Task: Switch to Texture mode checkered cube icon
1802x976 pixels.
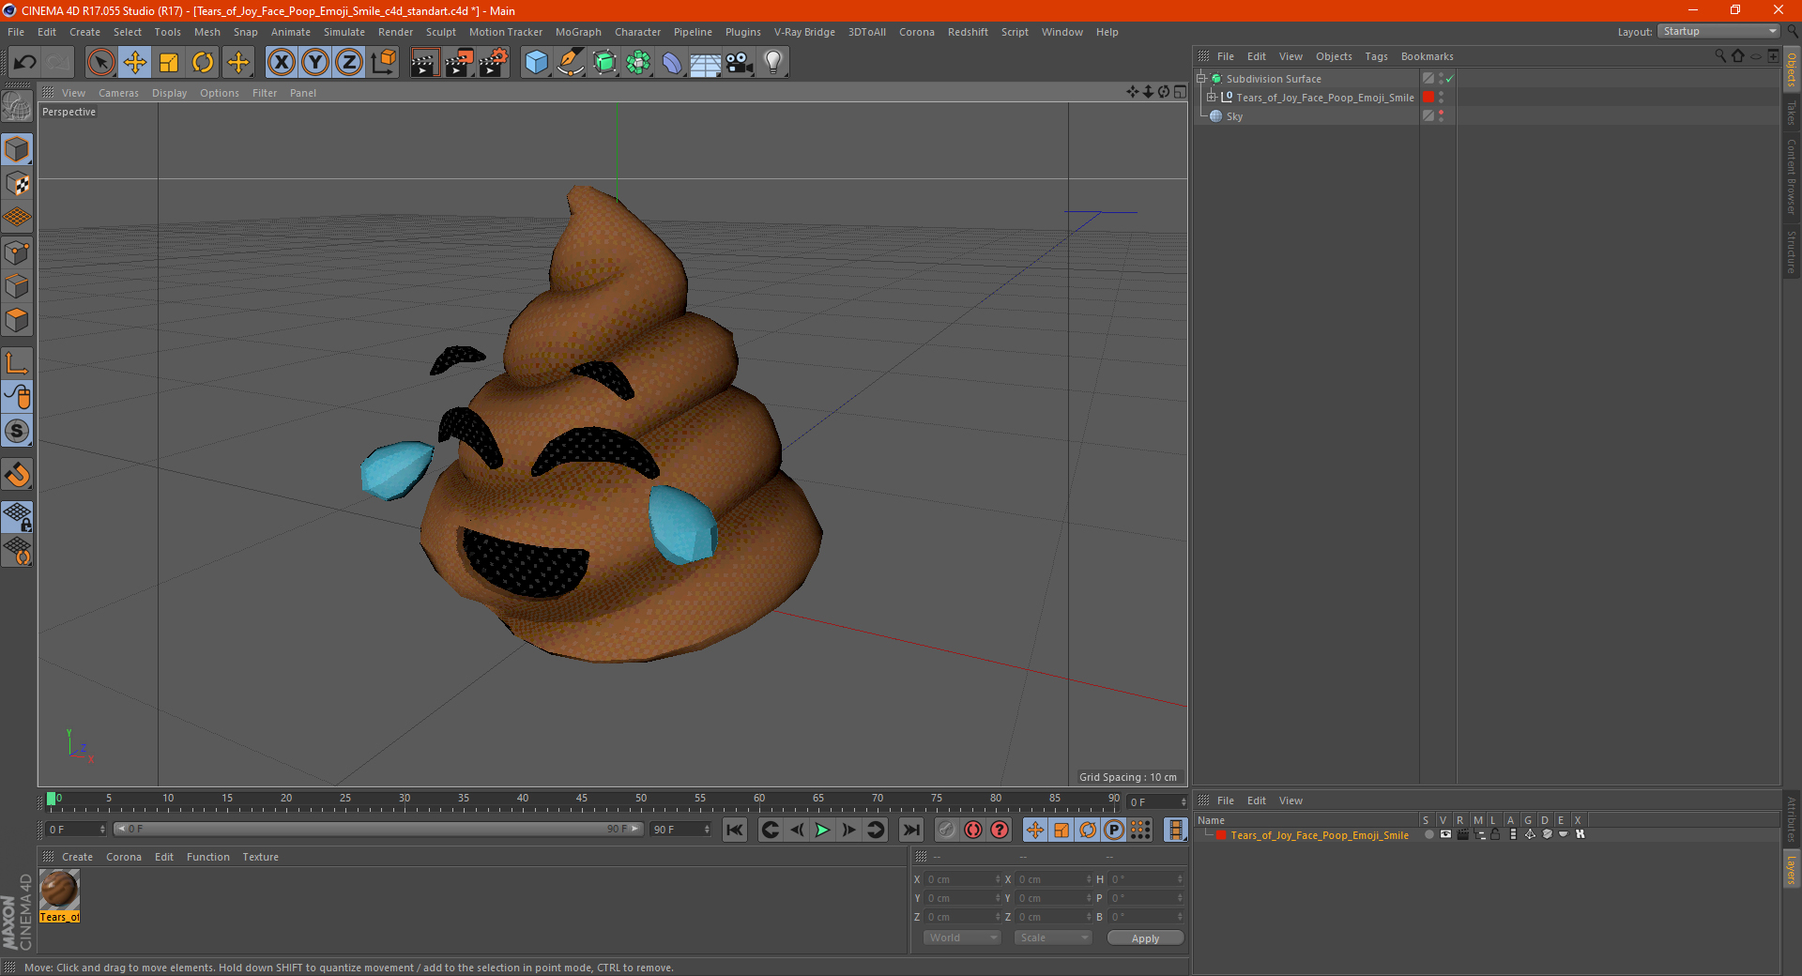Action: coord(17,184)
